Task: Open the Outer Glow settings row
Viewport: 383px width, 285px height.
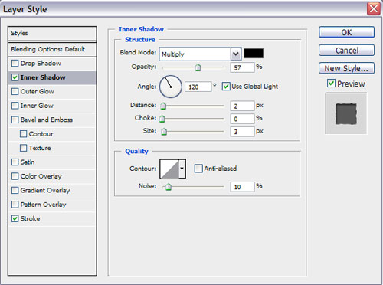Action: [x=52, y=91]
